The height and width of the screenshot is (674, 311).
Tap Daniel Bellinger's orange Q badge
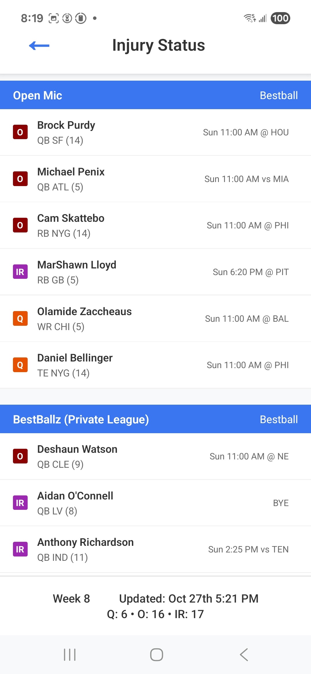pyautogui.click(x=20, y=365)
